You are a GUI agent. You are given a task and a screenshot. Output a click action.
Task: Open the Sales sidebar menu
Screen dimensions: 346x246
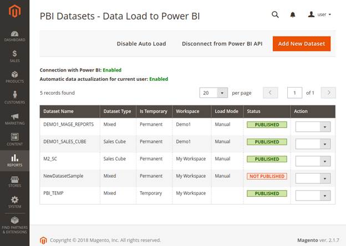coord(14,56)
